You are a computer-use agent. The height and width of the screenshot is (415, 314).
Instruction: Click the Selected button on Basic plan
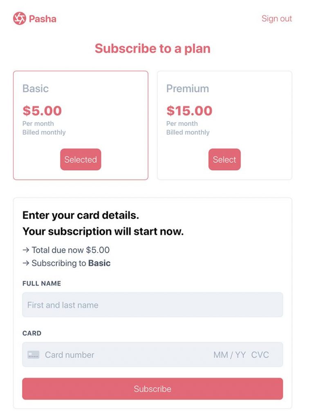coord(81,159)
